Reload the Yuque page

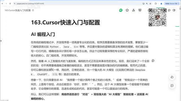10,4
